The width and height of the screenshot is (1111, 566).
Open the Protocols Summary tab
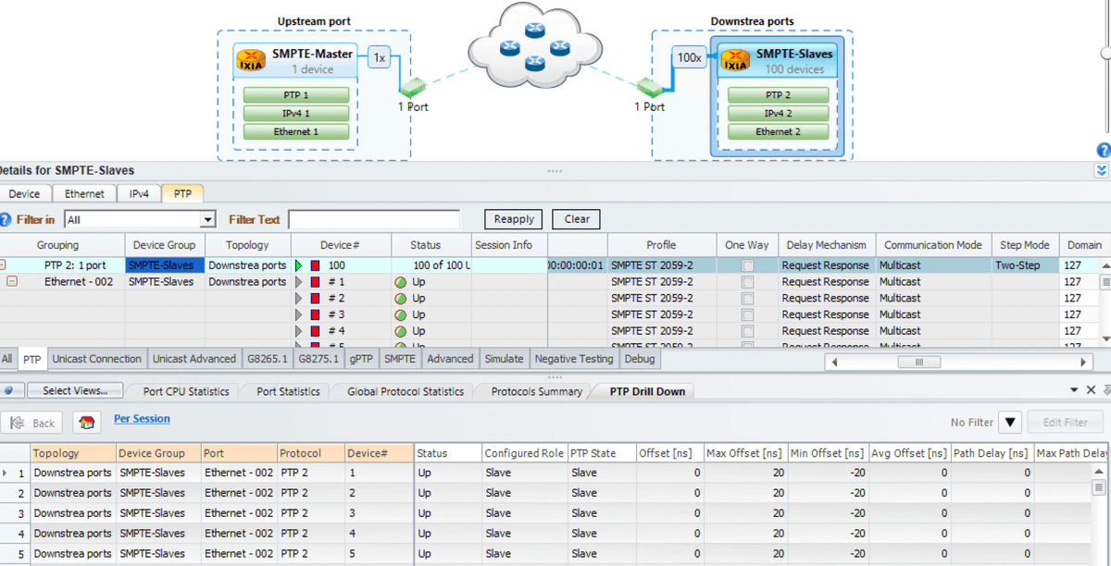click(537, 391)
